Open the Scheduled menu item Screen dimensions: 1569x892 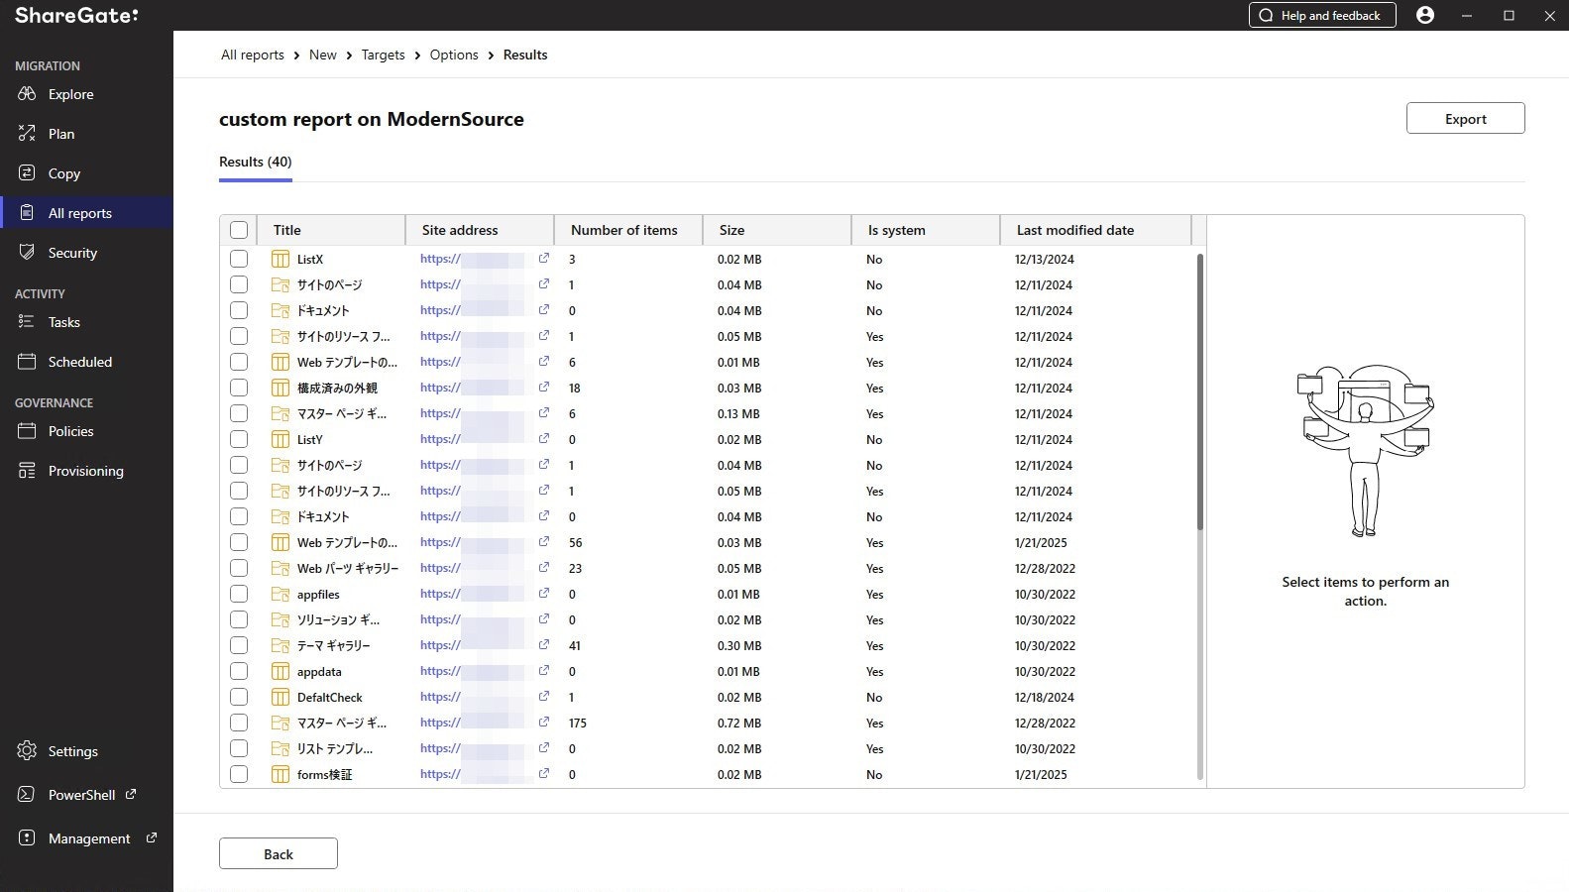pyautogui.click(x=86, y=362)
